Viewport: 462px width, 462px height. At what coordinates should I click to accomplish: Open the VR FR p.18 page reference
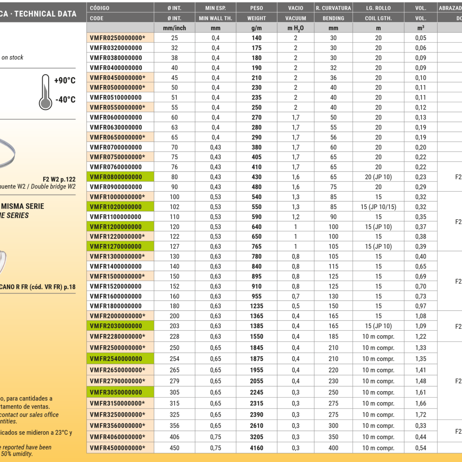[x=38, y=287]
